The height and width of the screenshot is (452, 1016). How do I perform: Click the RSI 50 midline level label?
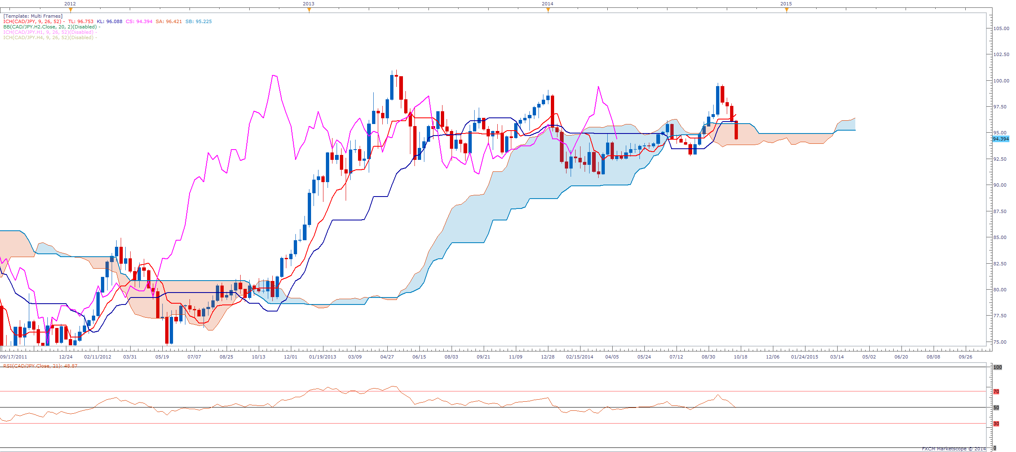click(x=996, y=408)
